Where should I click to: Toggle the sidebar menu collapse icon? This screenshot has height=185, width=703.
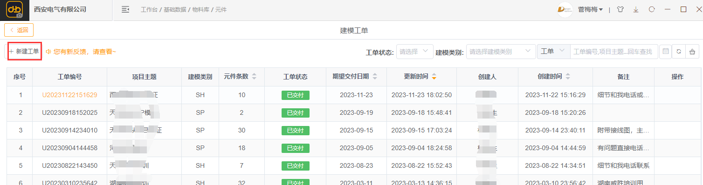125,9
